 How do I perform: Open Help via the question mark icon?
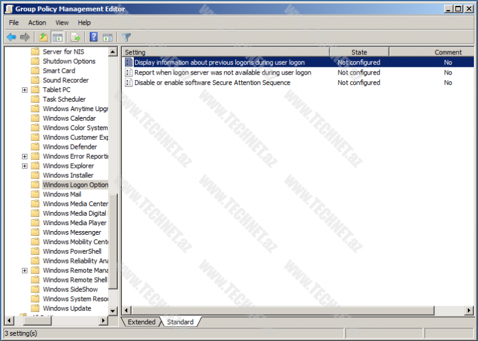coord(94,37)
